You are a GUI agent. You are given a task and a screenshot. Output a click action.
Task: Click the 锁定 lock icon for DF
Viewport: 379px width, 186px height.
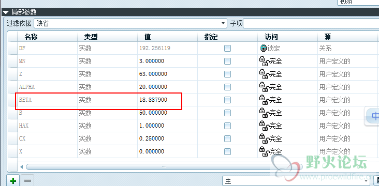pyautogui.click(x=263, y=48)
